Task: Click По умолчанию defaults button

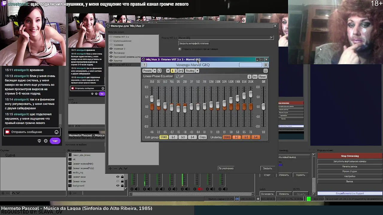Action: (x=226, y=168)
